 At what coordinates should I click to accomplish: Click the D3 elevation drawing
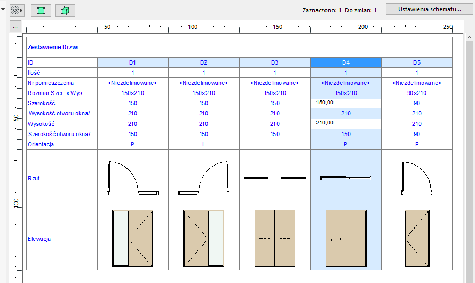275,239
